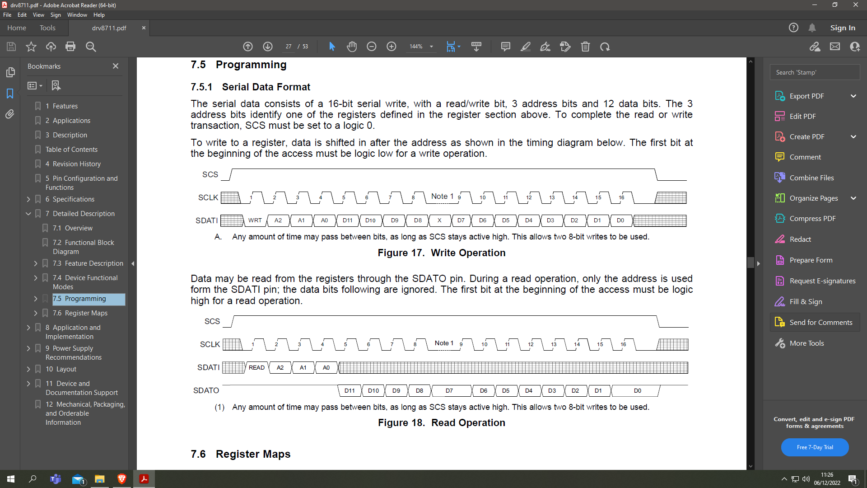The height and width of the screenshot is (488, 867).
Task: Open the sign document pen icon
Action: (x=545, y=47)
